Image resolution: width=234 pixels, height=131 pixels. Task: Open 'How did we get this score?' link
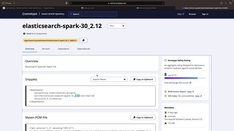(x=176, y=83)
